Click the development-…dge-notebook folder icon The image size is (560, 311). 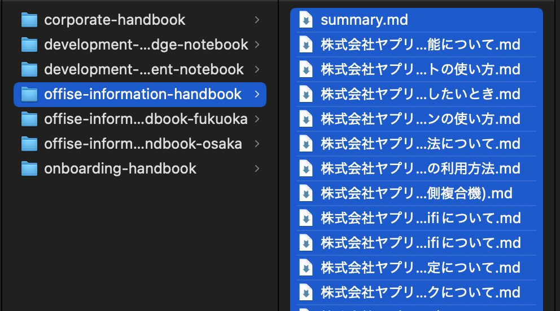point(29,45)
